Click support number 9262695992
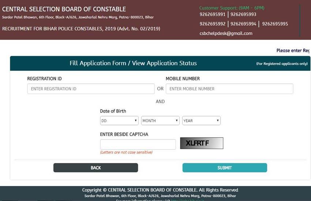 [212, 24]
